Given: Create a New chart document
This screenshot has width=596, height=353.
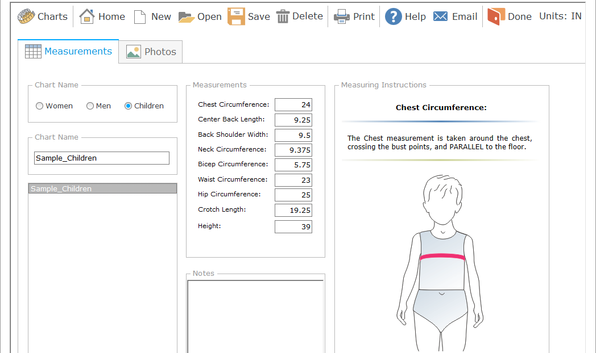Looking at the screenshot, I should tap(140, 16).
